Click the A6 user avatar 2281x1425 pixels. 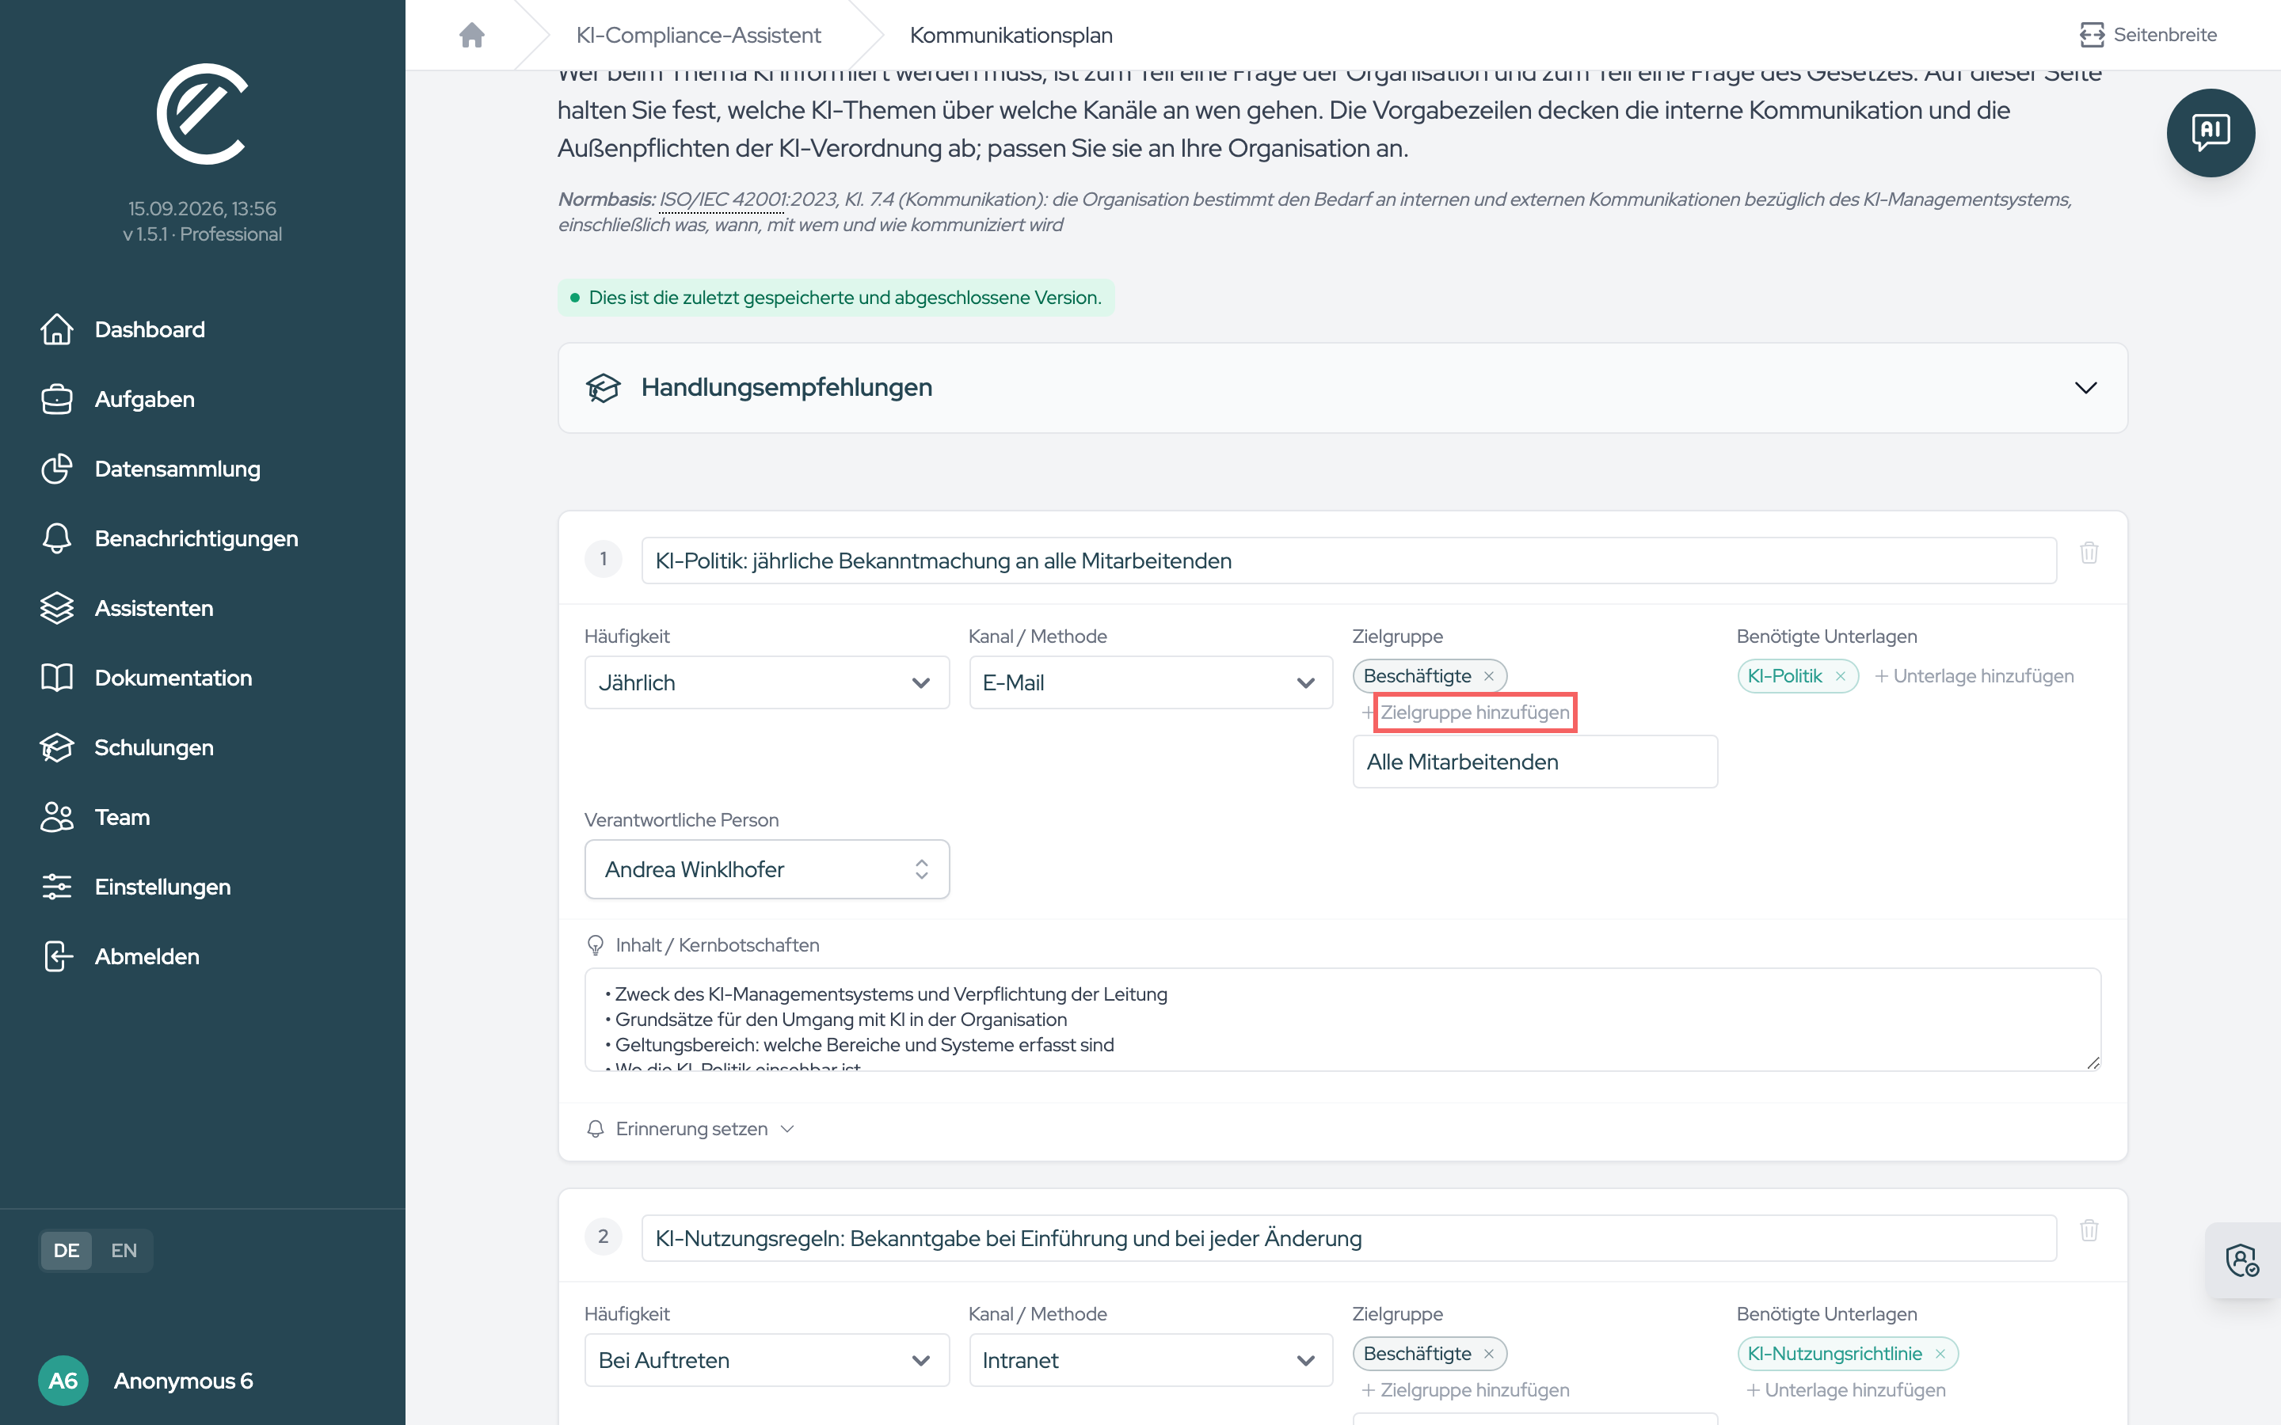(63, 1381)
